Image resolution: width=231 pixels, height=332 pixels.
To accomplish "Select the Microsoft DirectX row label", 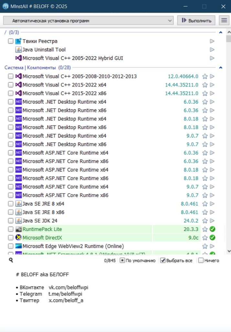I will pyautogui.click(x=42, y=238).
